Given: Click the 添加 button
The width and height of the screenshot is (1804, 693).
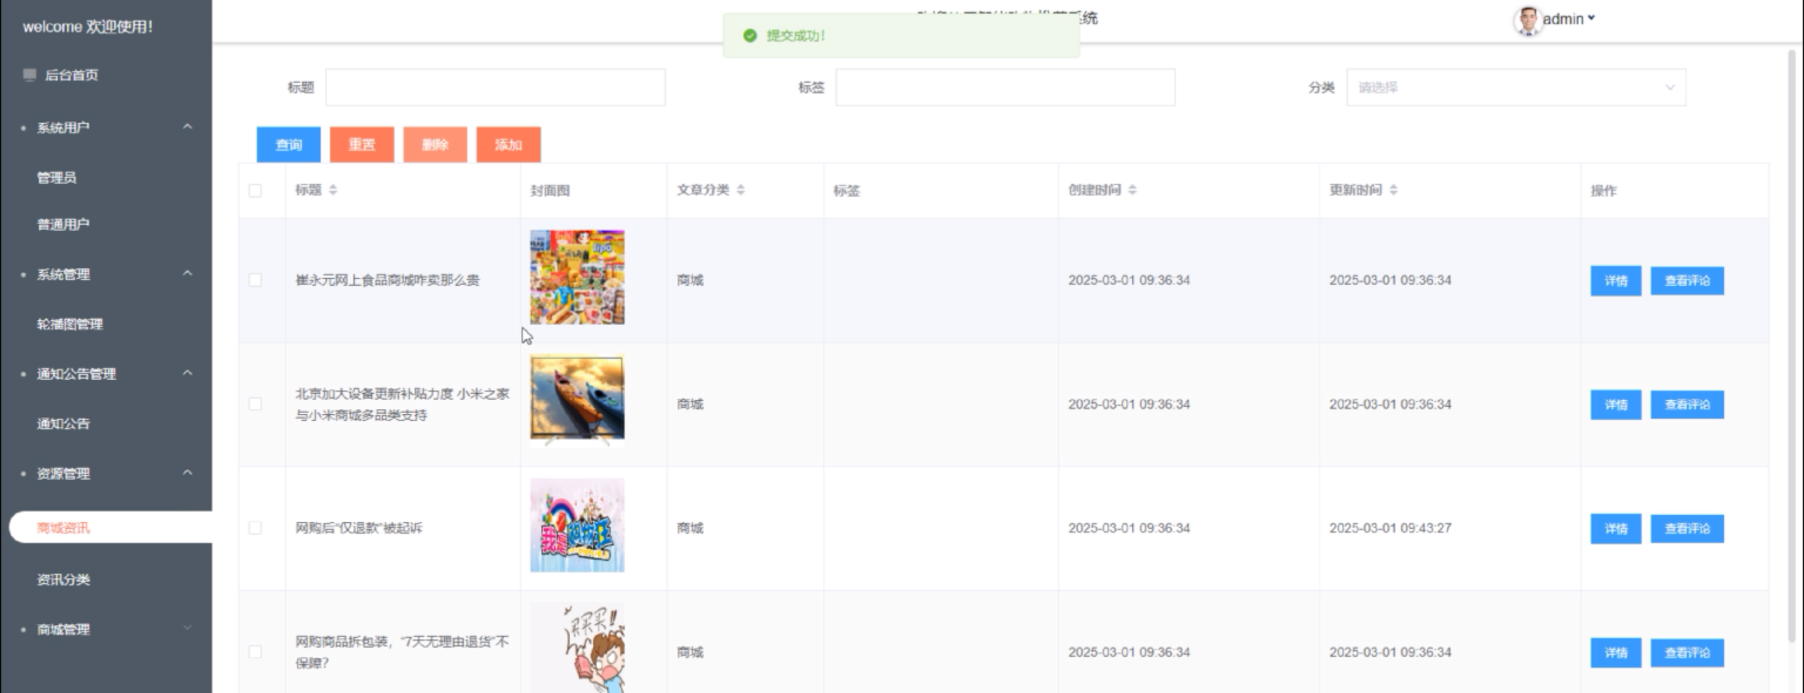Looking at the screenshot, I should [x=508, y=144].
